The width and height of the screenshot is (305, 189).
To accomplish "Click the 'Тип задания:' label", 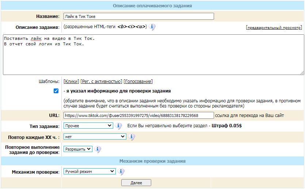I will tap(45, 126).
